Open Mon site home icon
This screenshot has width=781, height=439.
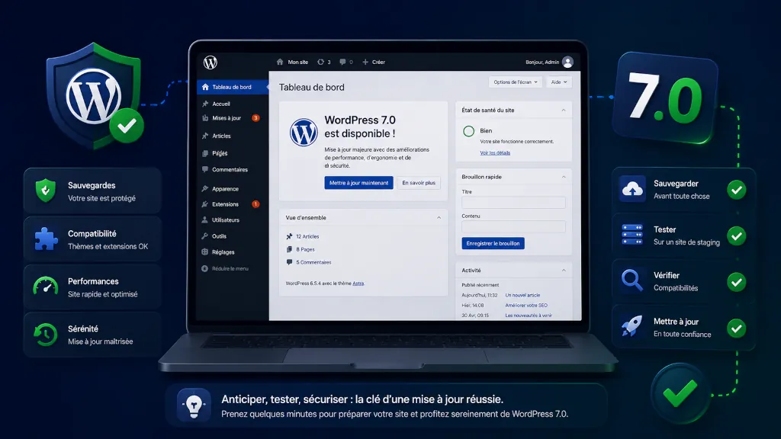[280, 62]
